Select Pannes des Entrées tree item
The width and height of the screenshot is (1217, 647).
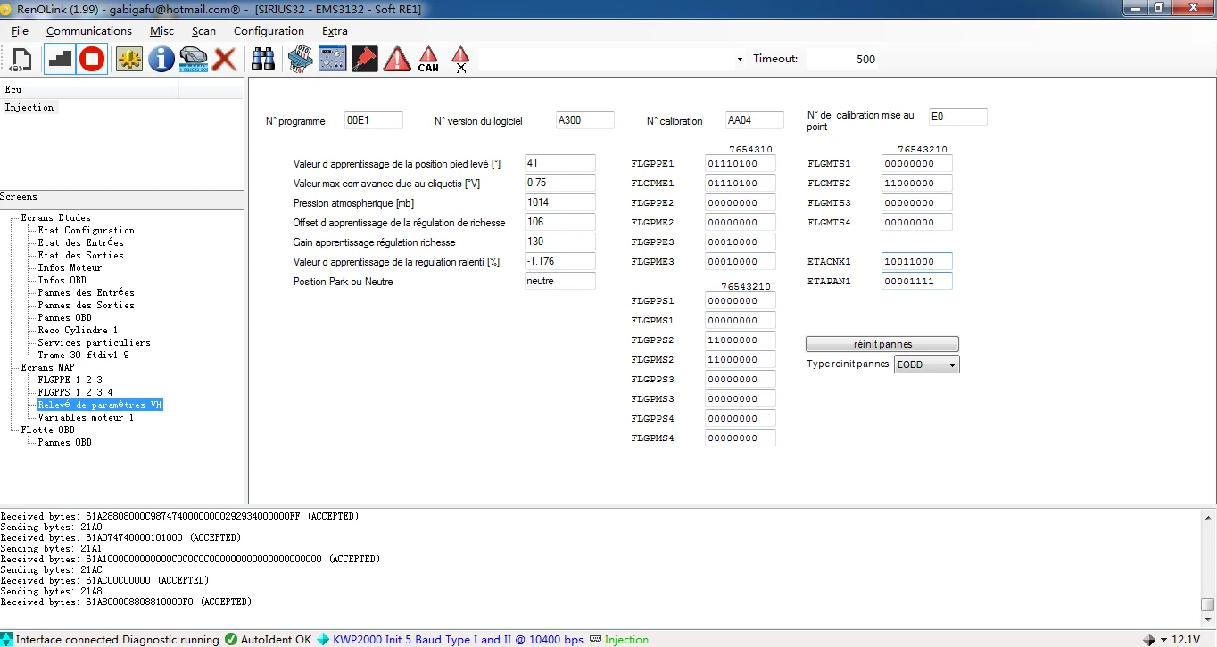(86, 292)
